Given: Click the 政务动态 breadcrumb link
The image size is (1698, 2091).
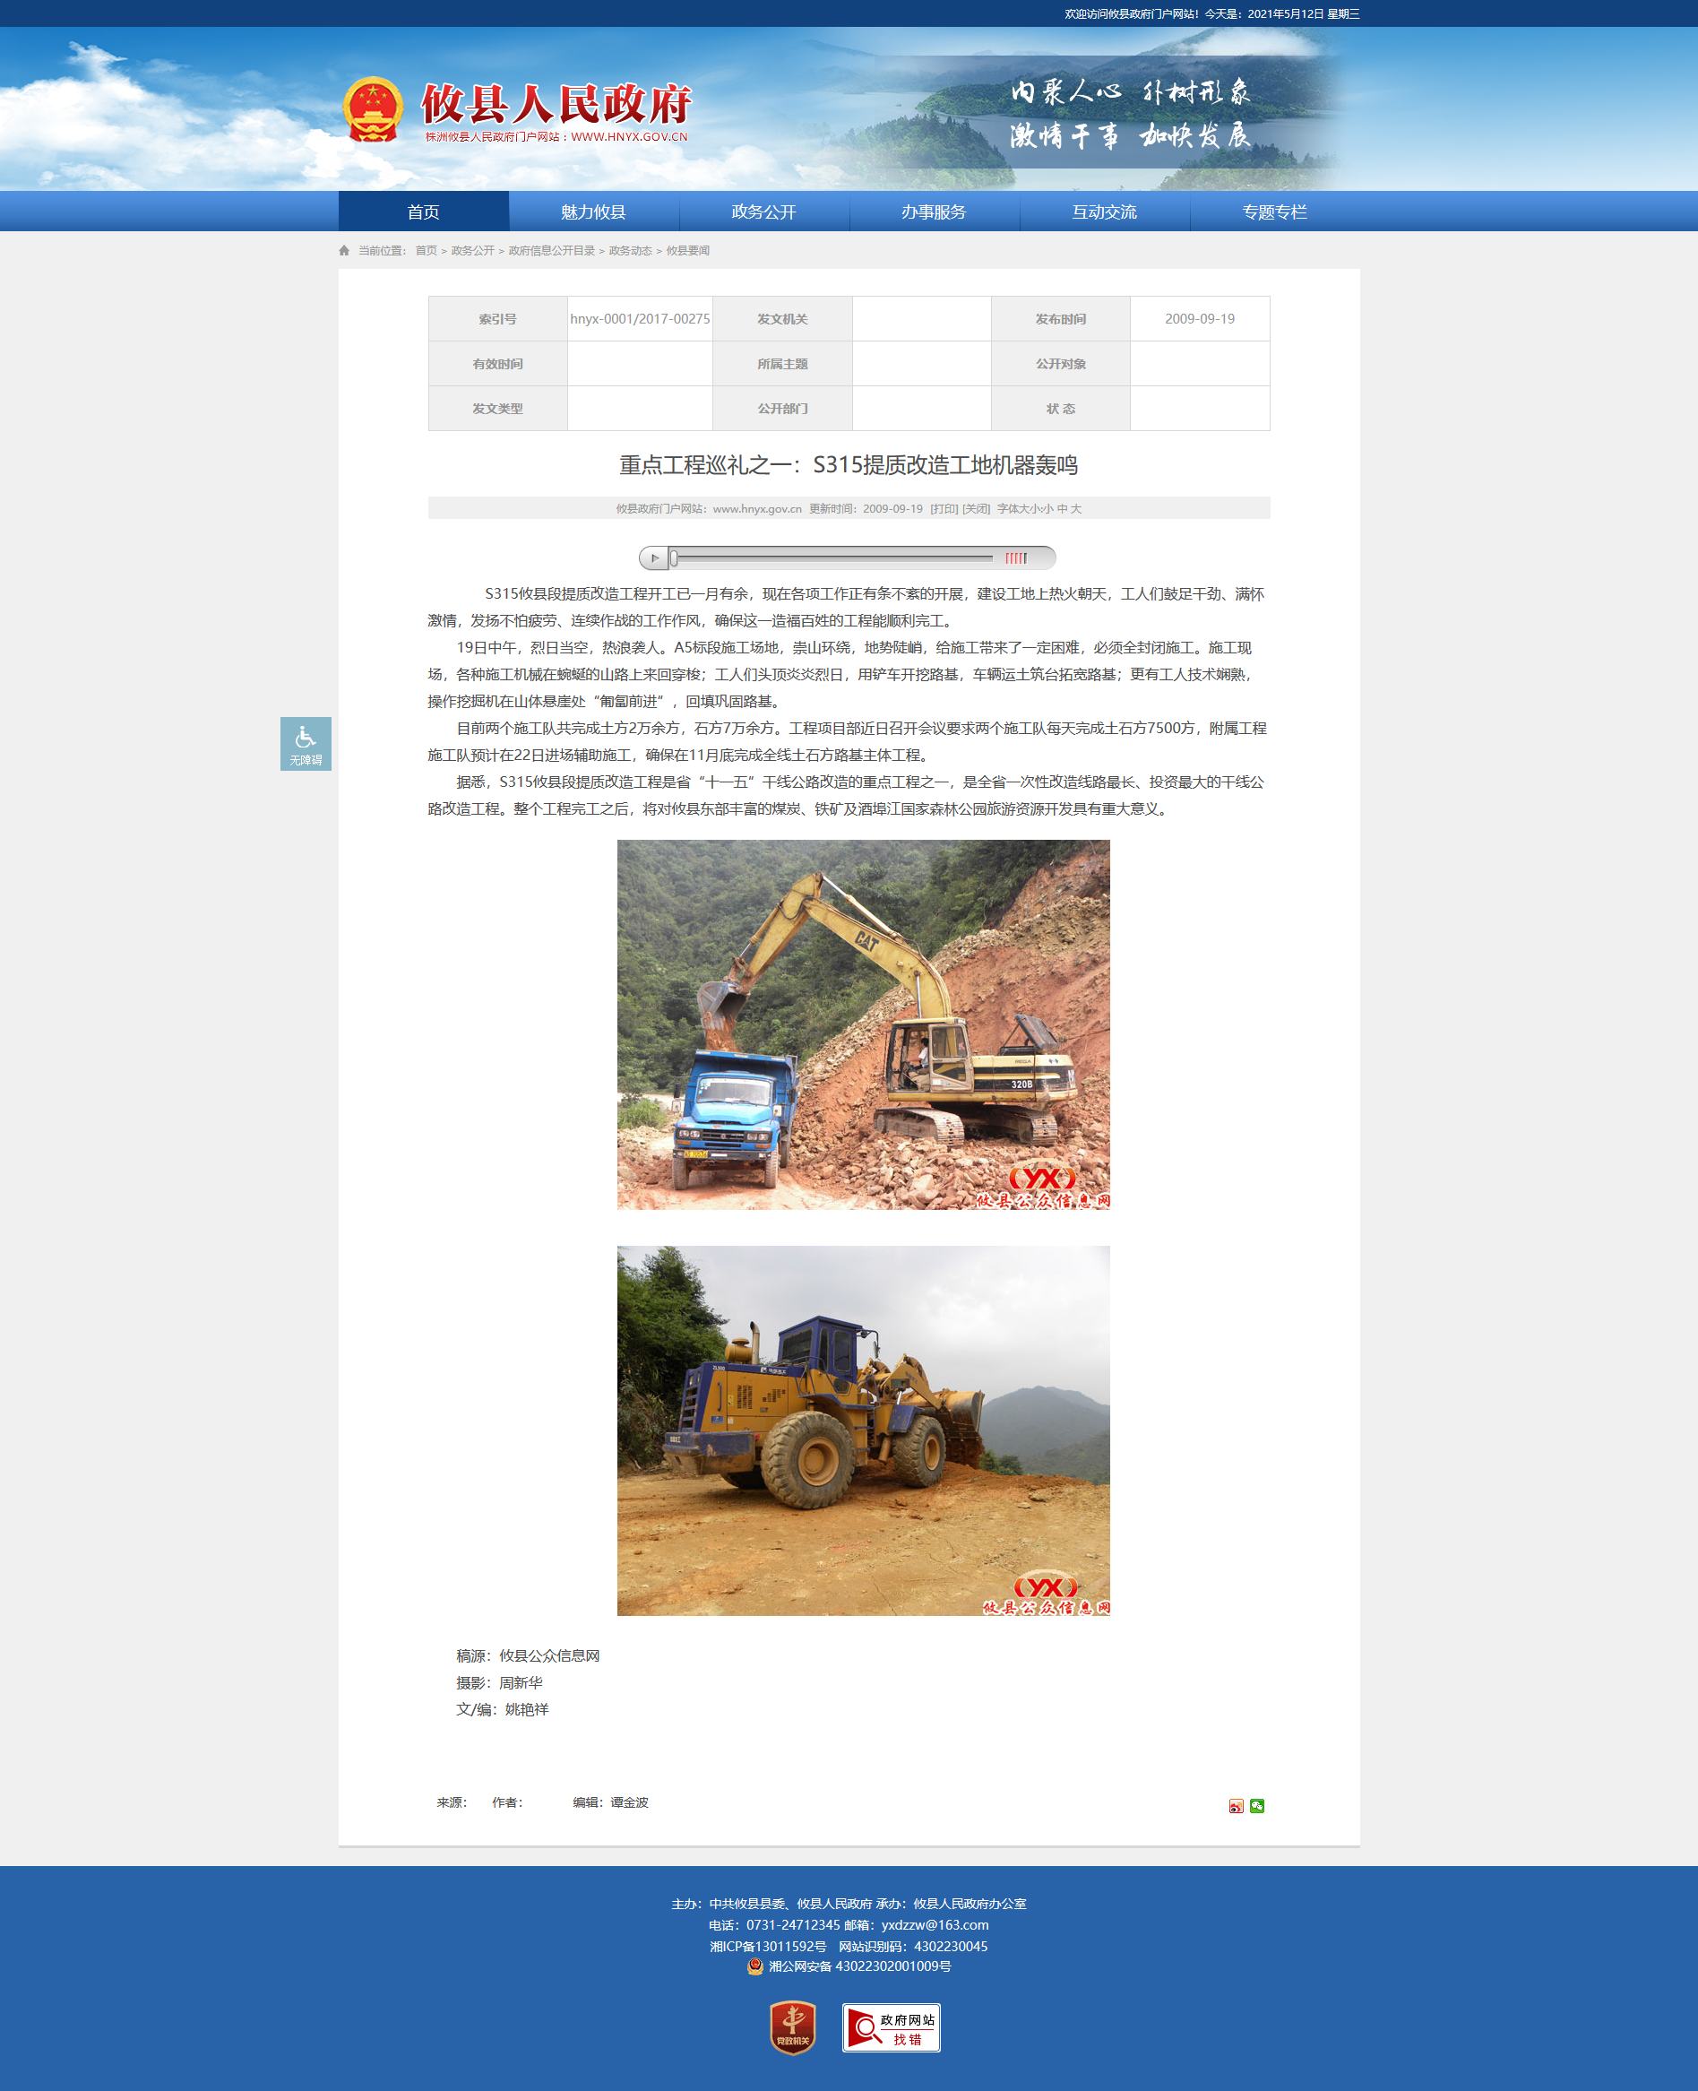Looking at the screenshot, I should [x=629, y=250].
